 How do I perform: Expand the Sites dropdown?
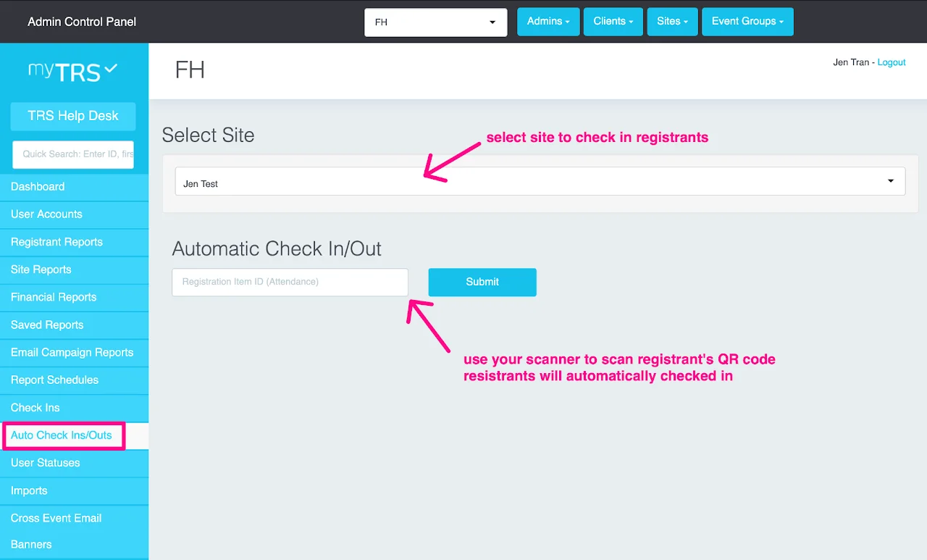point(672,22)
